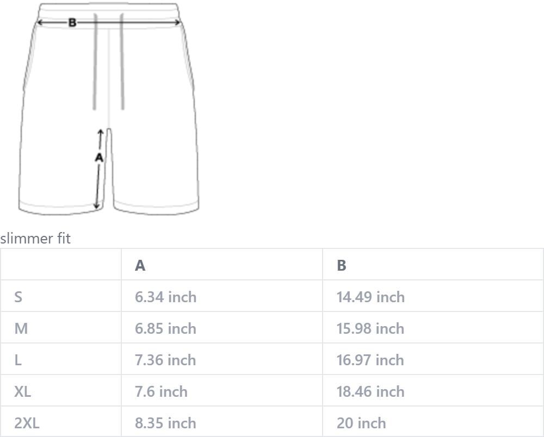
Task: Click the 6.34 inch cell
Action: coord(222,296)
